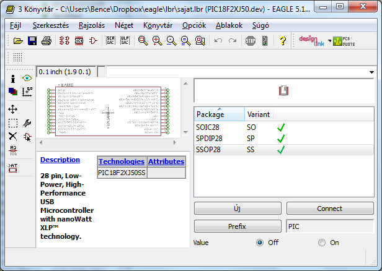The height and width of the screenshot is (271, 382).
Task: Expand the command line history dropdown
Action: (371, 72)
